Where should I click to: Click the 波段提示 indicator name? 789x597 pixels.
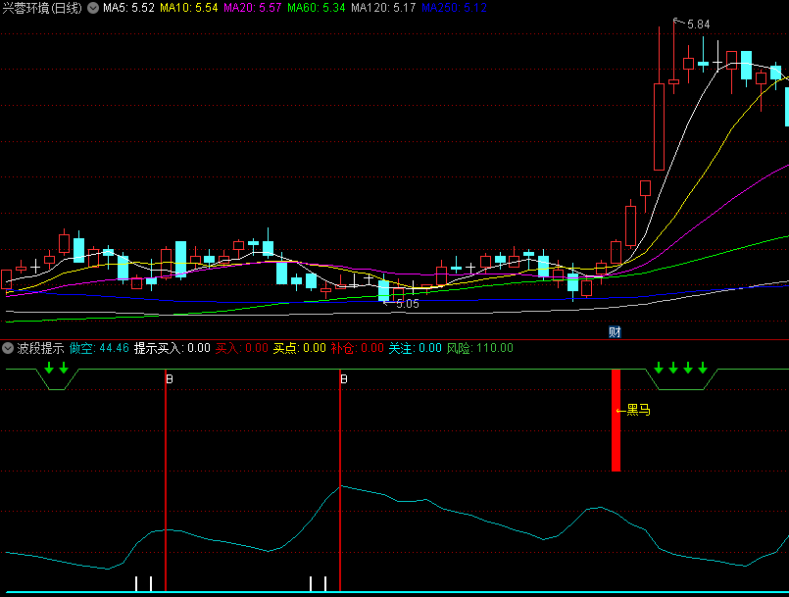pyautogui.click(x=40, y=348)
